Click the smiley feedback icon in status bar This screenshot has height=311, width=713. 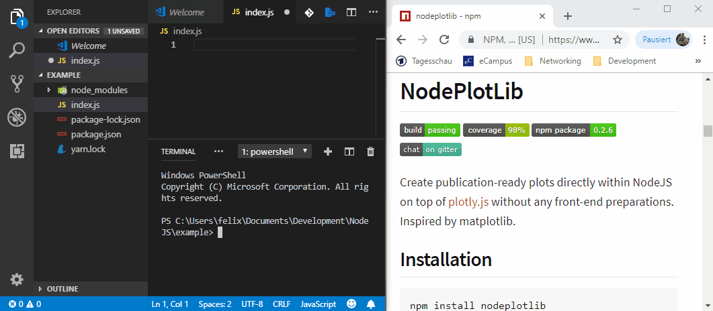351,304
